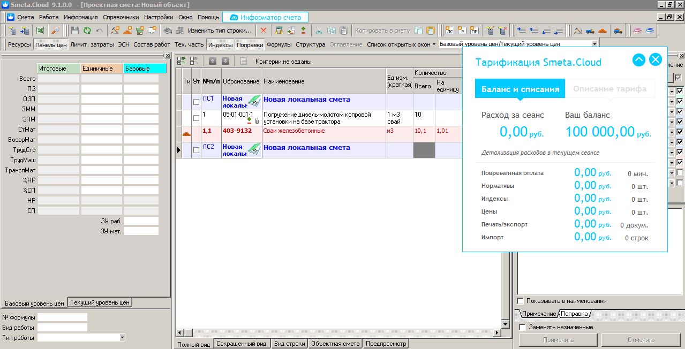Click the green refresh arrows icon

[87, 31]
